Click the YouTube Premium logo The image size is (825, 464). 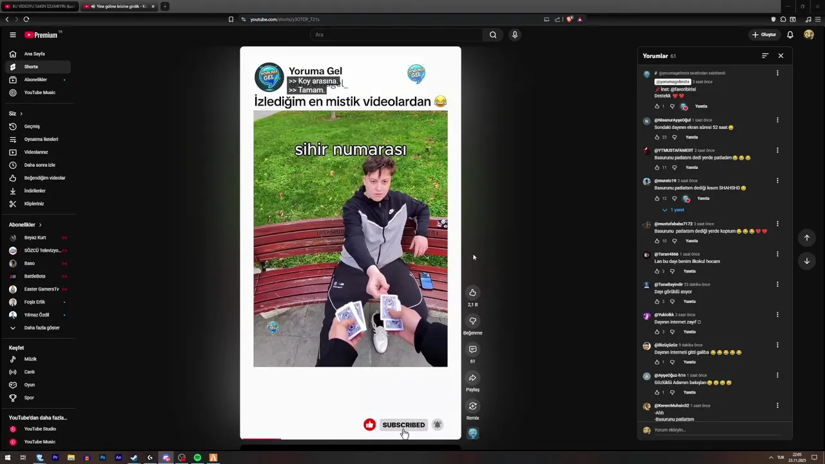[x=42, y=35]
